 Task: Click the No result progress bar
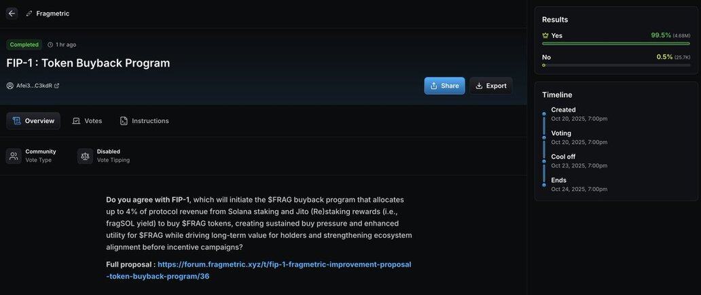coord(615,65)
